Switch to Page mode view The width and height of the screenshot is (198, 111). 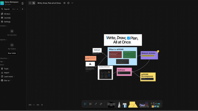tap(30, 3)
